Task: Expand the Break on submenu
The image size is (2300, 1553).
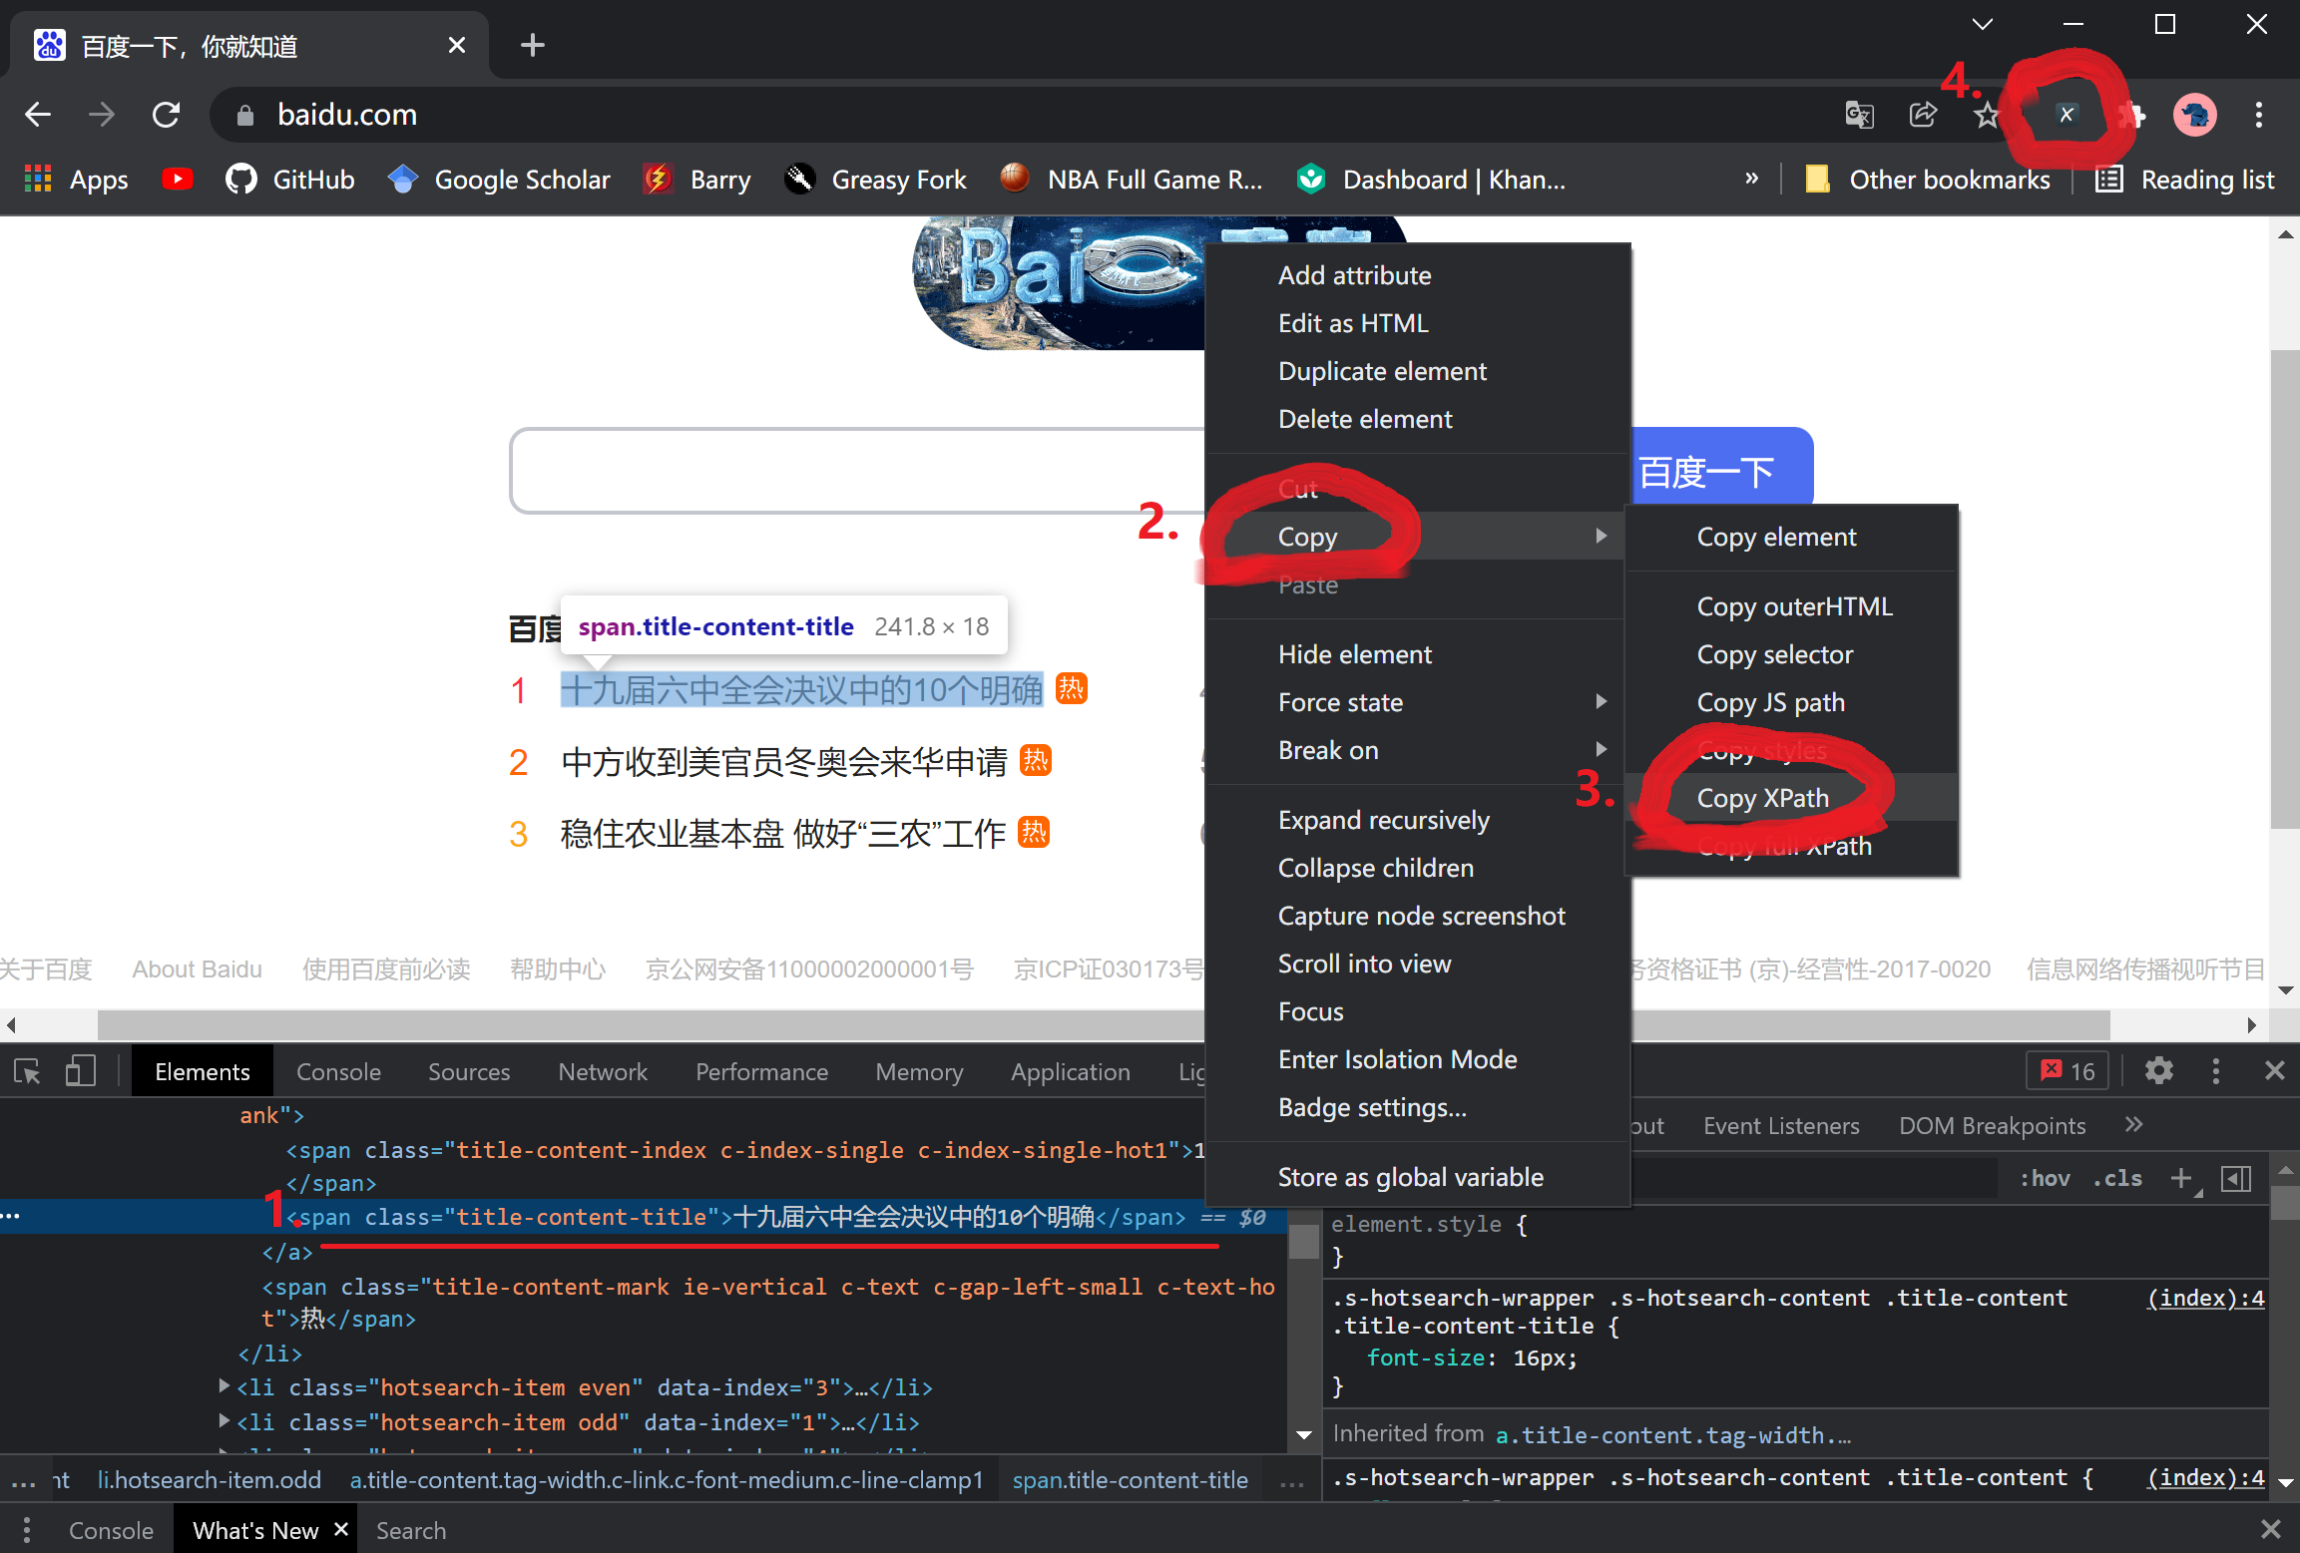Action: (1328, 750)
